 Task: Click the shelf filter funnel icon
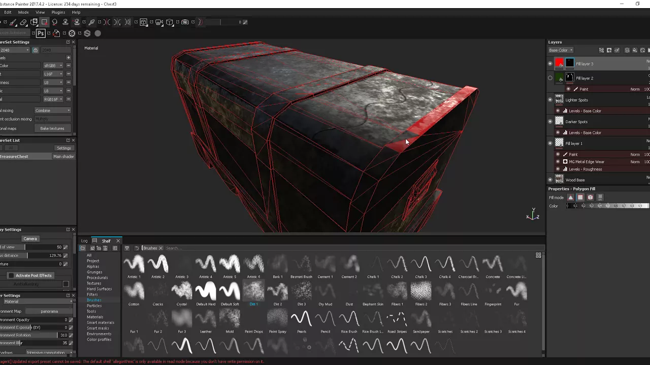click(127, 248)
